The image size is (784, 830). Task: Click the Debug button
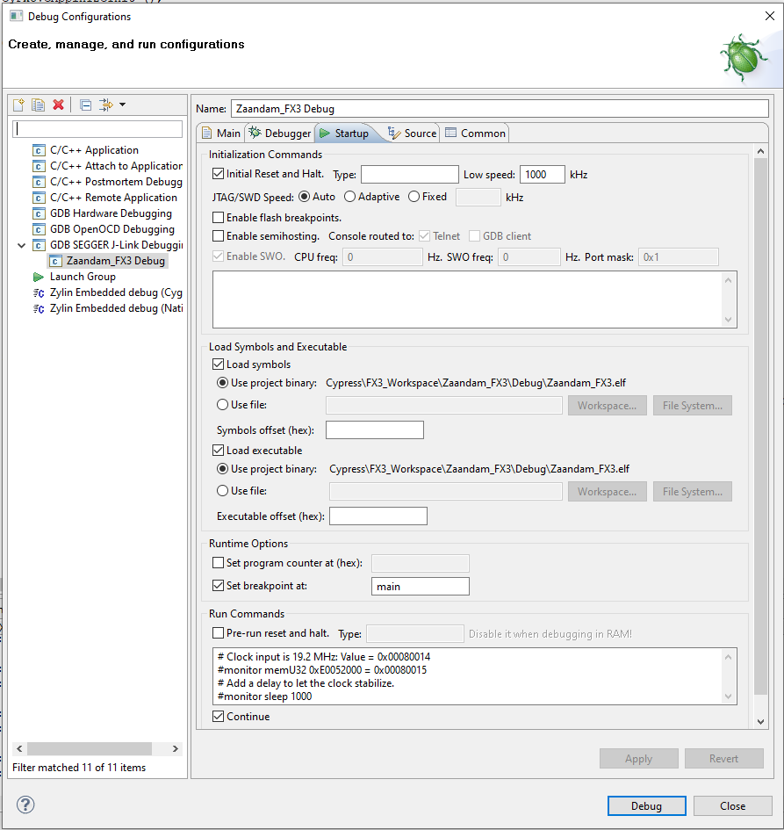(646, 805)
